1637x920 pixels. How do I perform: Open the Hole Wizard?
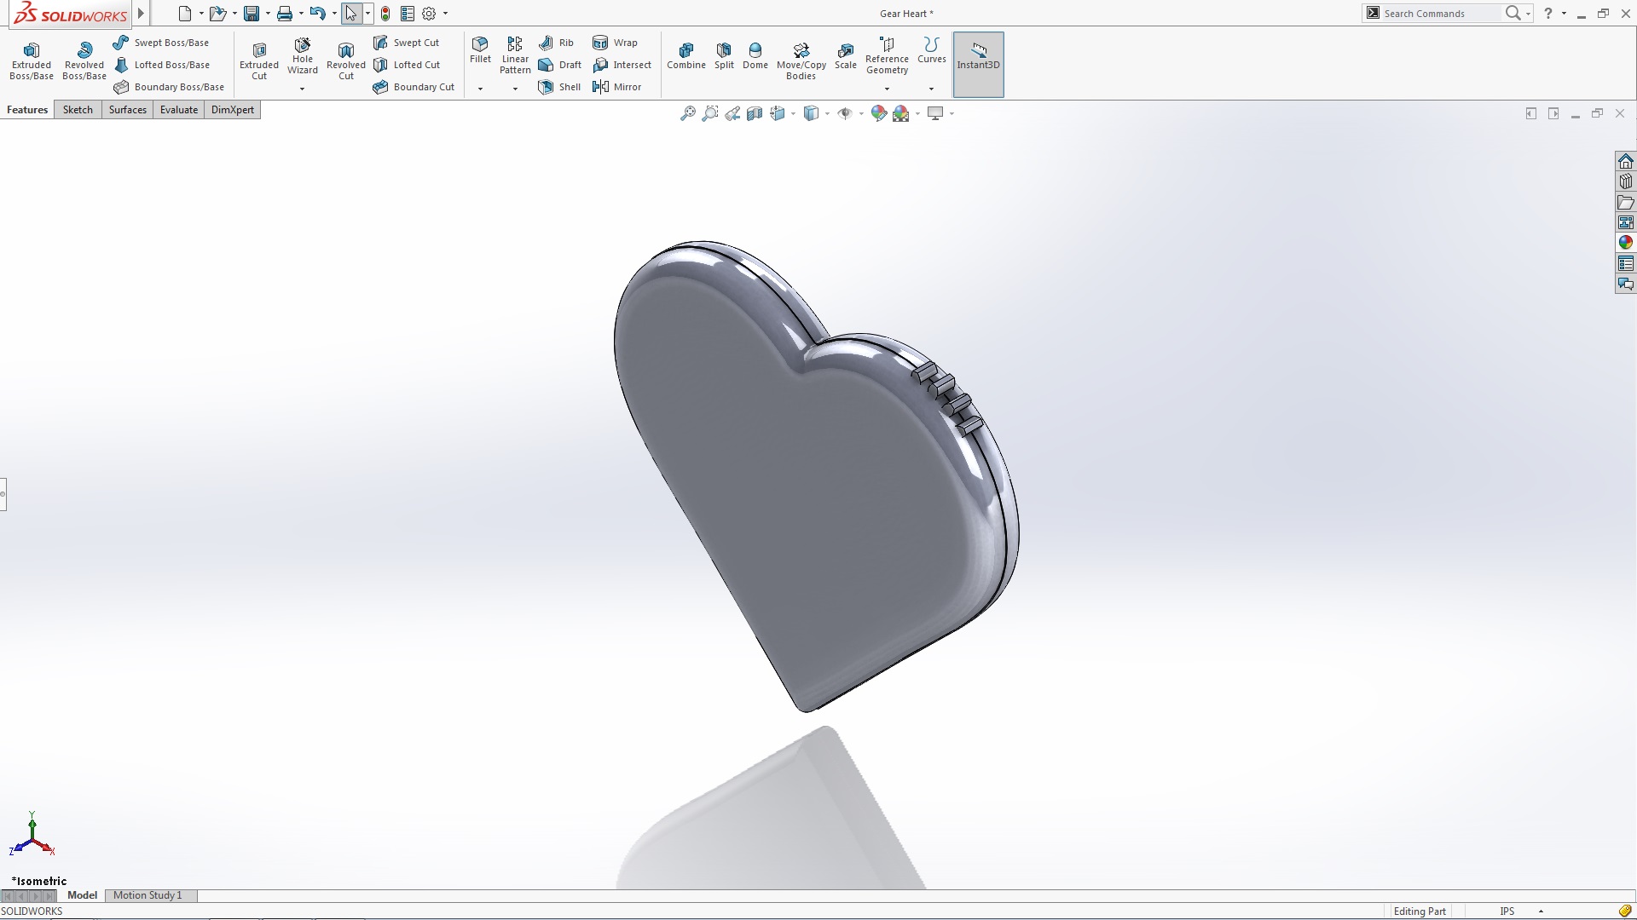tap(302, 56)
